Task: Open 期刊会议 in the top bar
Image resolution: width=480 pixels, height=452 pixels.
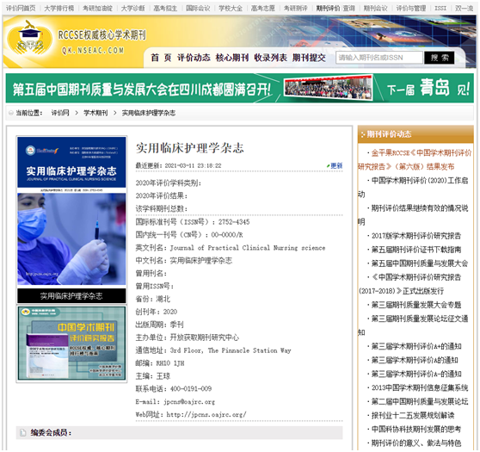Action: [x=375, y=9]
